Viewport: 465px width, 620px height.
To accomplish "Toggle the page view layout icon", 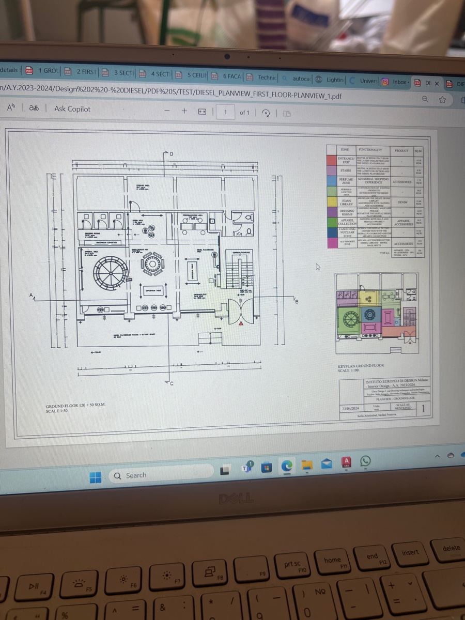I will coord(287,113).
